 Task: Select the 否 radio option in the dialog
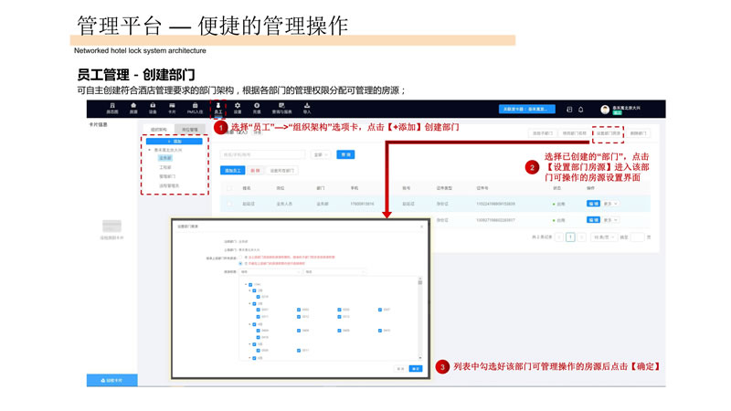[x=240, y=263]
